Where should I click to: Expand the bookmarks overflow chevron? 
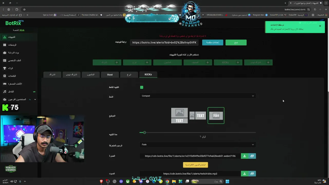pos(27,15)
